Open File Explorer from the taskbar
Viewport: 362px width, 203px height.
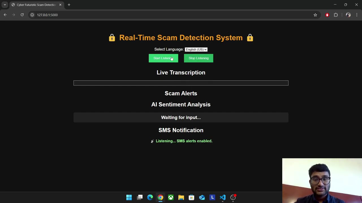click(x=181, y=197)
